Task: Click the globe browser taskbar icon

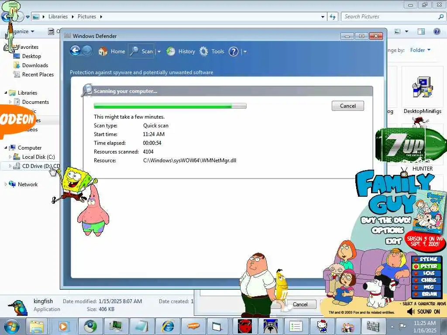Action: coord(90,327)
